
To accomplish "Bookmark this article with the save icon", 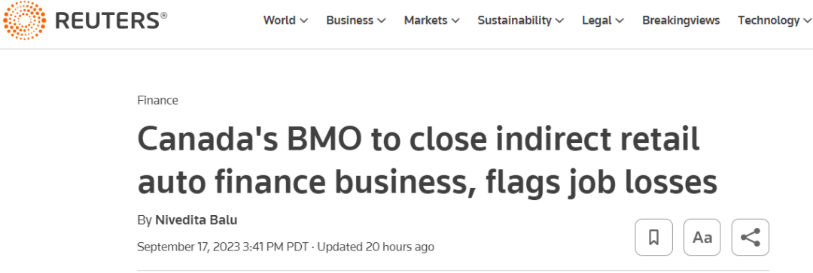I will [x=653, y=237].
